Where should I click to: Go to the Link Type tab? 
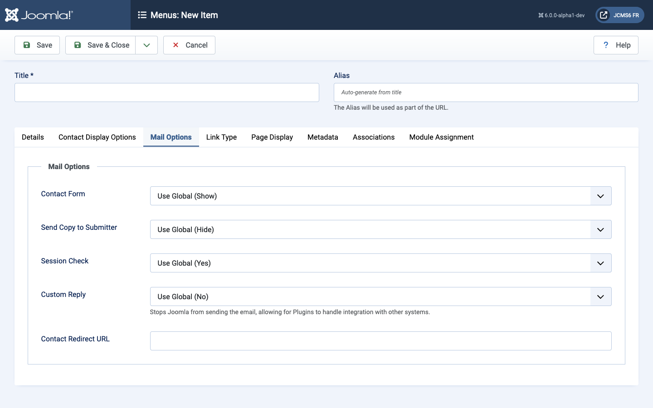(221, 137)
